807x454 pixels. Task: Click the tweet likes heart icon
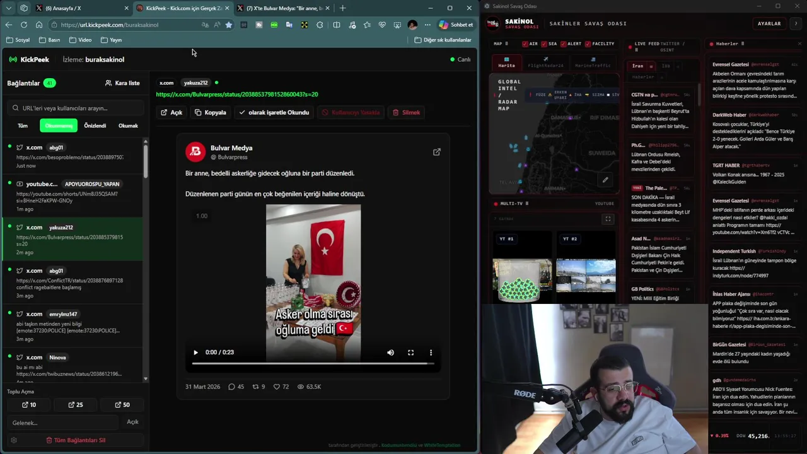pos(276,387)
